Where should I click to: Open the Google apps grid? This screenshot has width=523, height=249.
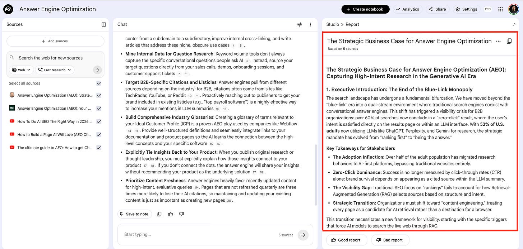pyautogui.click(x=501, y=9)
